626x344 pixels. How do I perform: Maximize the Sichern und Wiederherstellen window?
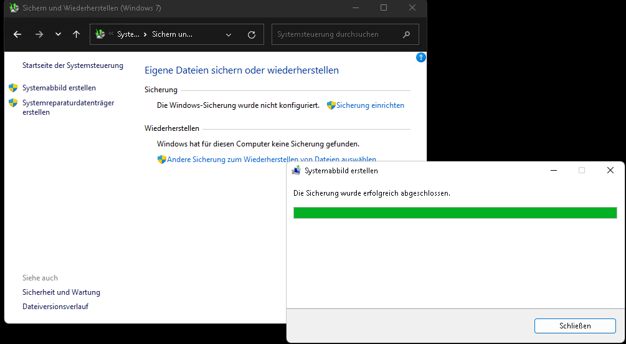coord(384,7)
